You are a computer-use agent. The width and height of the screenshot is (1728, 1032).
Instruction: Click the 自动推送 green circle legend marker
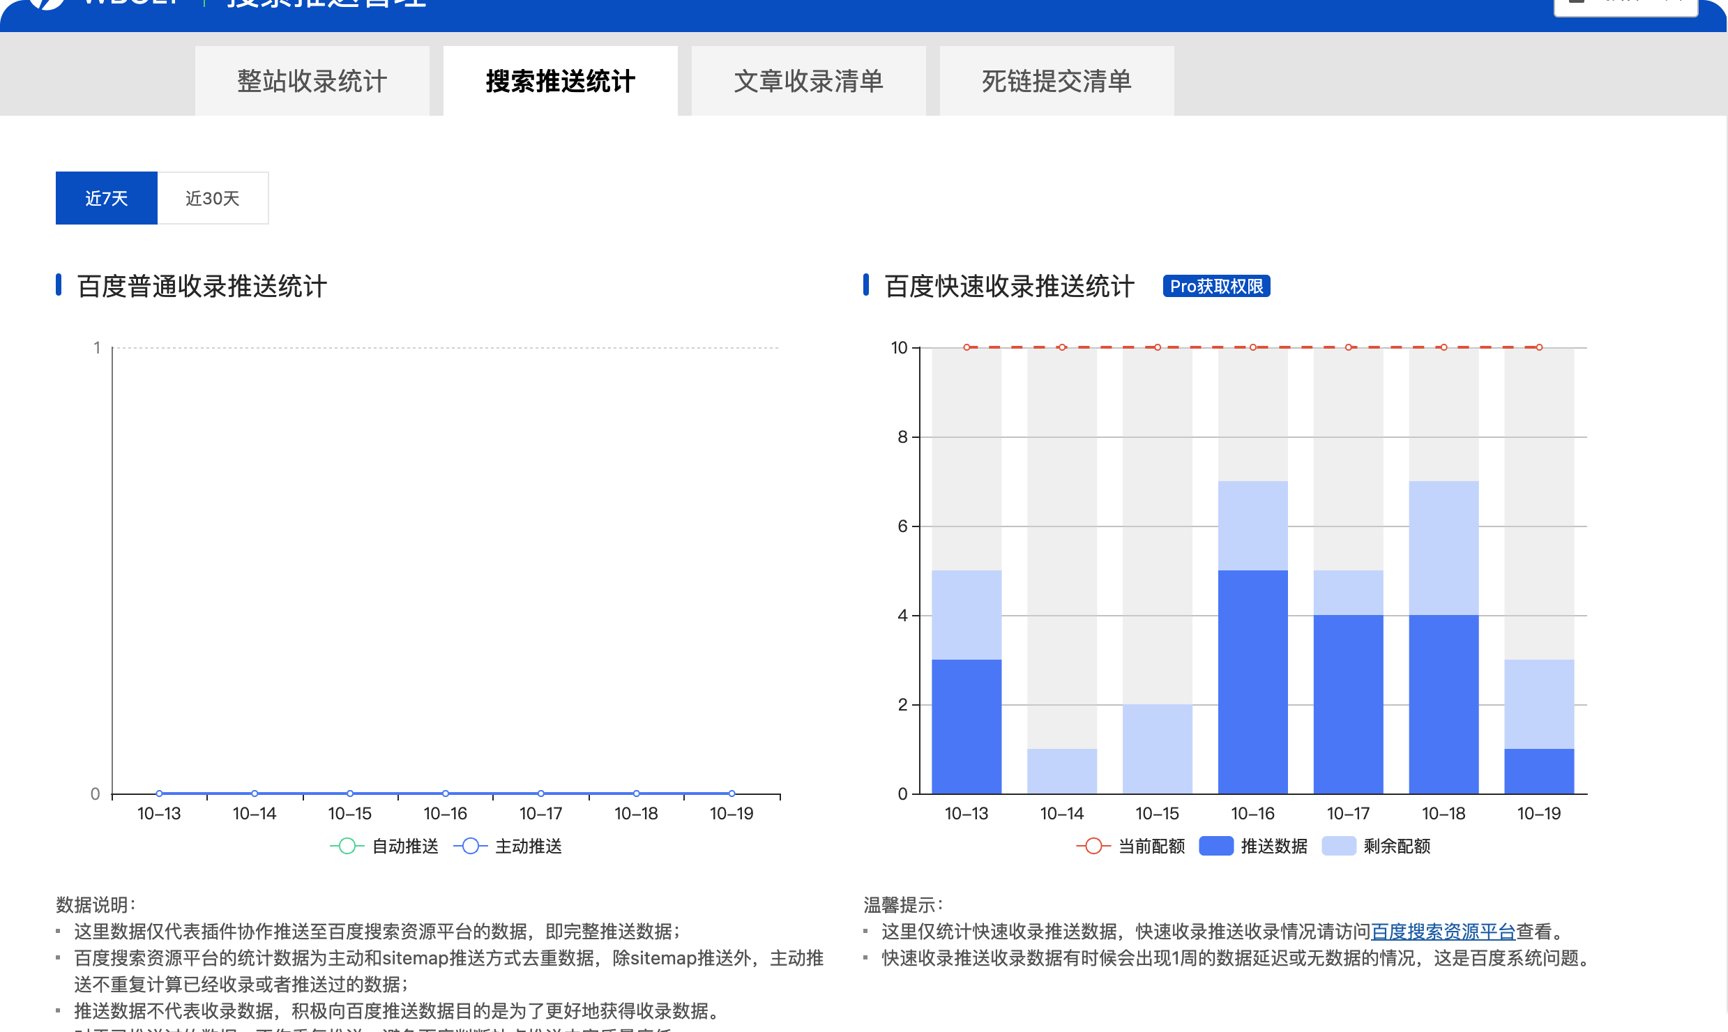tap(347, 846)
